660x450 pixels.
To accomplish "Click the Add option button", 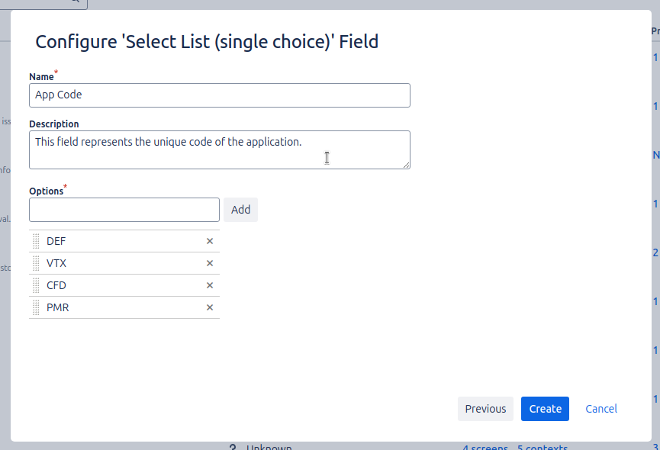I will 240,210.
